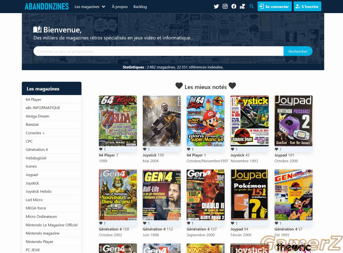Viewport: 343px width, 253px height.
Task: Open Nintendo magazine in the sidebar
Action: (x=51, y=233)
